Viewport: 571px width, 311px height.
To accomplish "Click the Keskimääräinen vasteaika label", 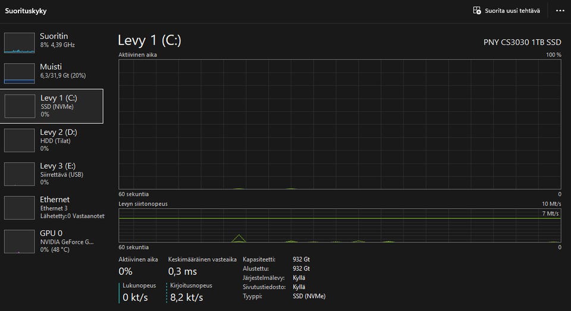I will pyautogui.click(x=202, y=260).
